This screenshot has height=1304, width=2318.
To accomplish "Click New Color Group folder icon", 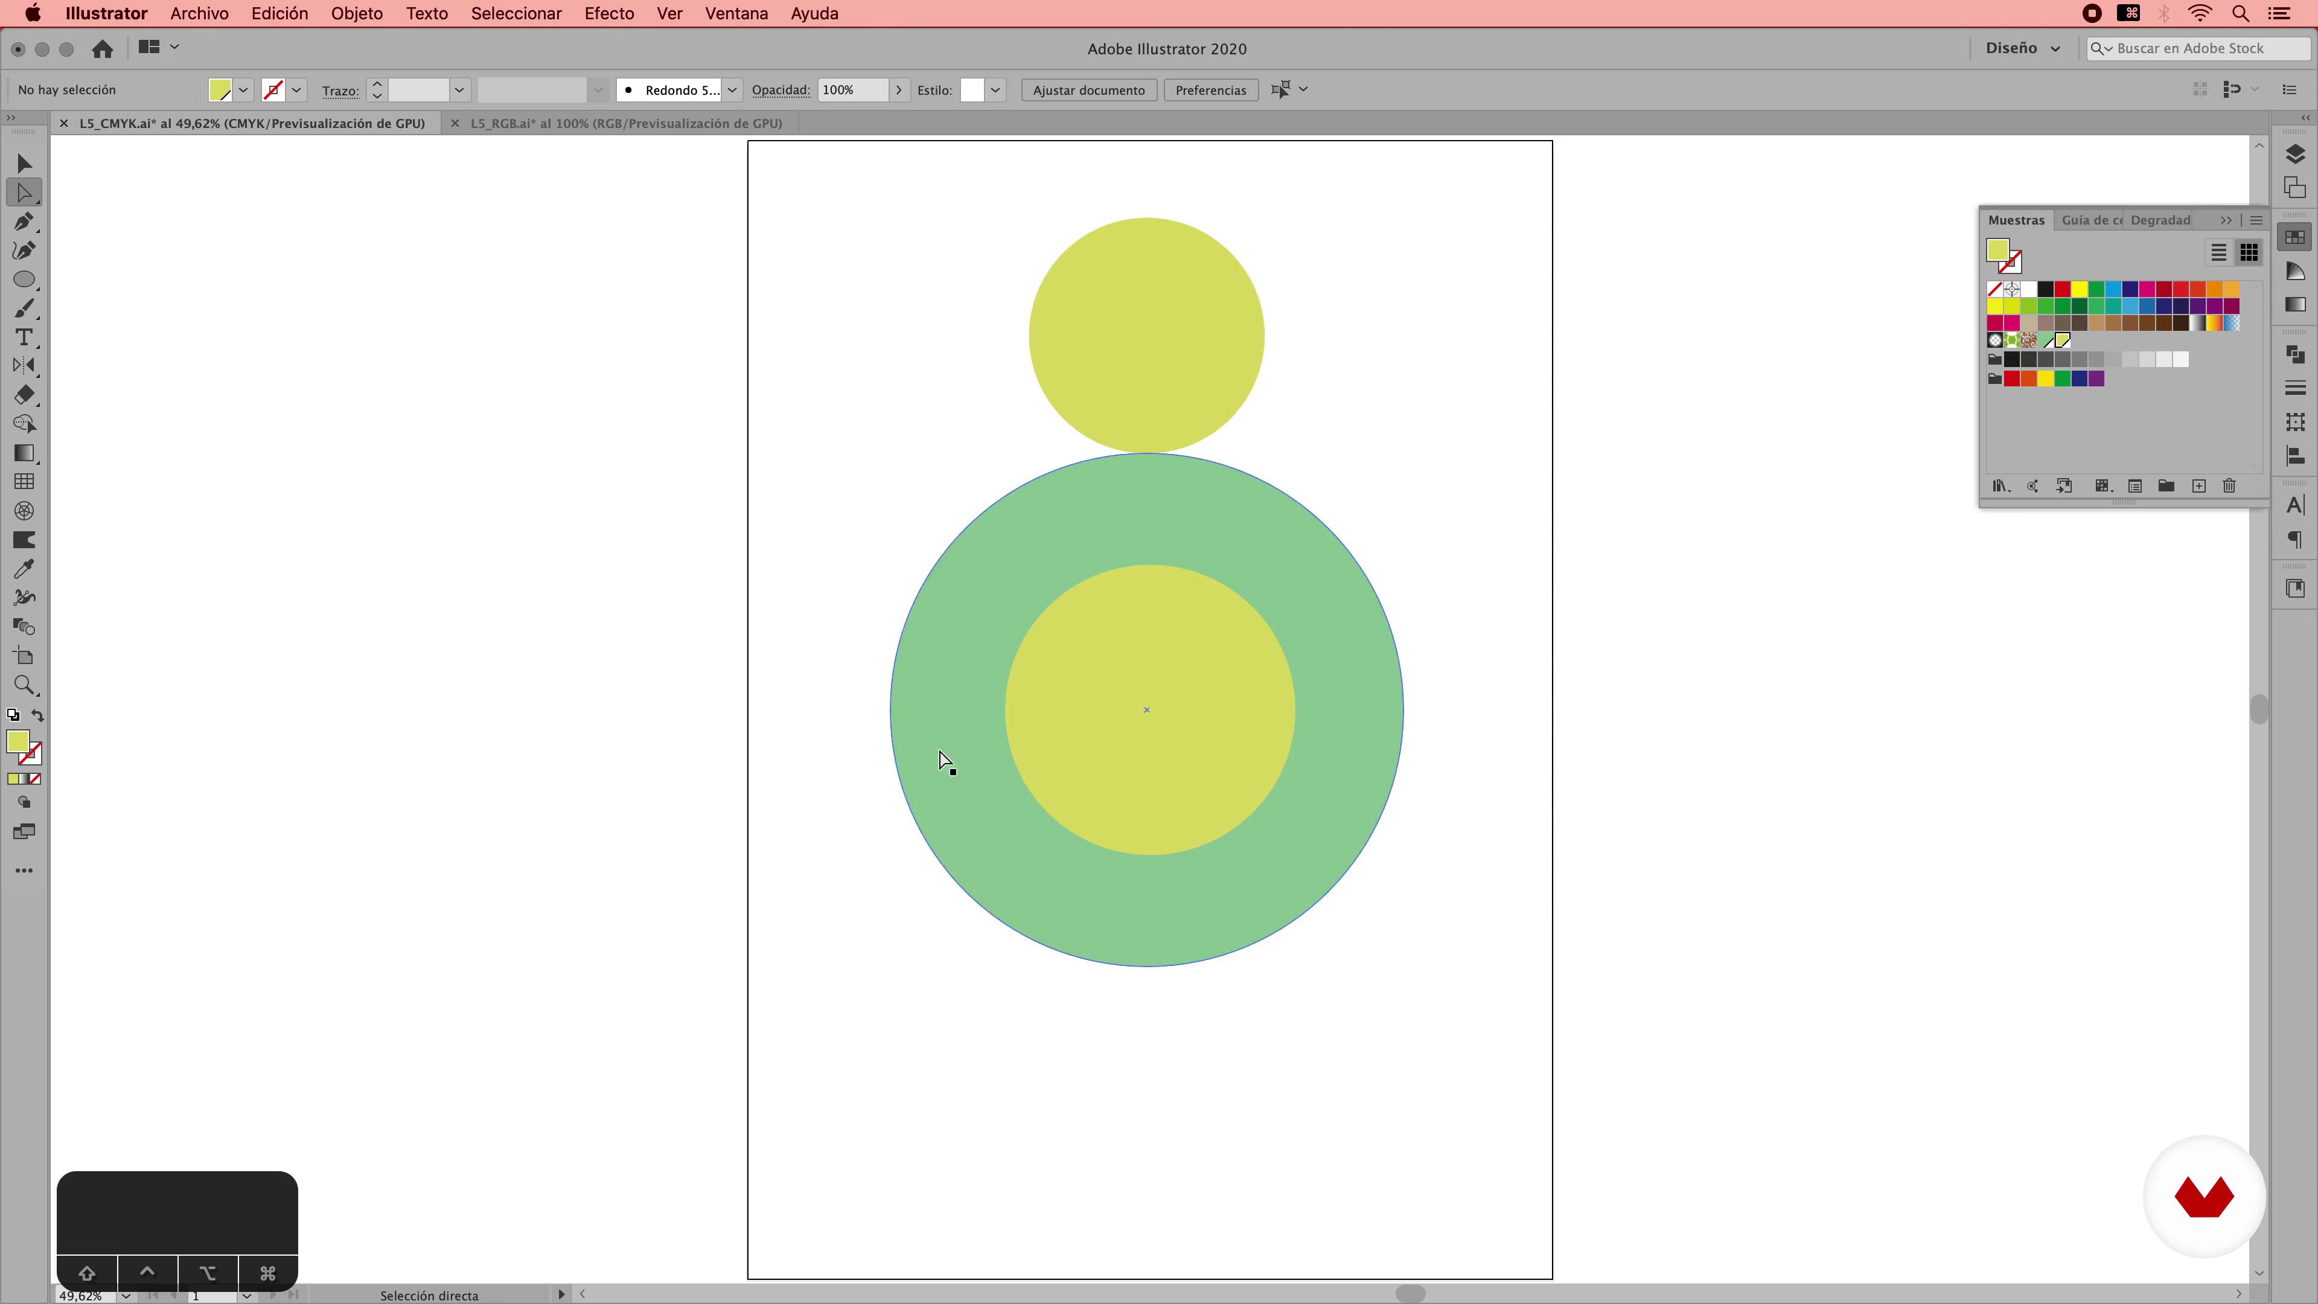I will tap(2166, 486).
